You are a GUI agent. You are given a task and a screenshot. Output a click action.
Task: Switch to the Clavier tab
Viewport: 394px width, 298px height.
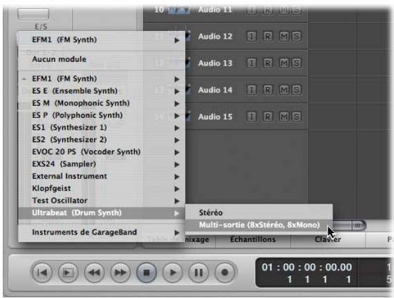[x=328, y=239]
